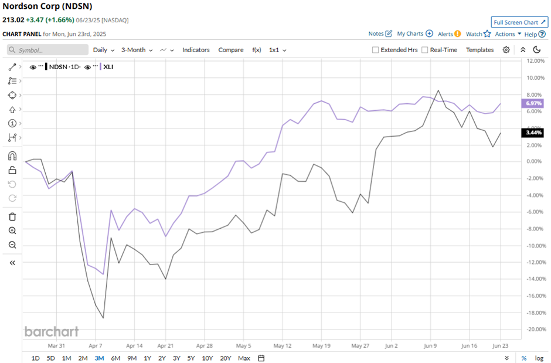Zoom out of the chart

coord(12,245)
